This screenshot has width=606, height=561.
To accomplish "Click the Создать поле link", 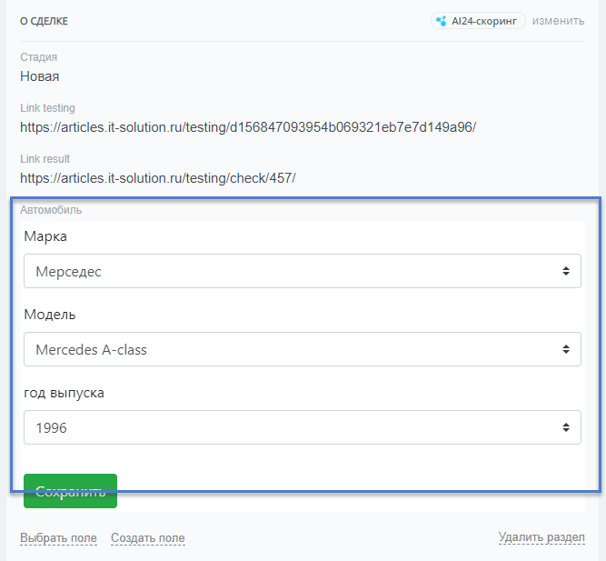I will [147, 537].
